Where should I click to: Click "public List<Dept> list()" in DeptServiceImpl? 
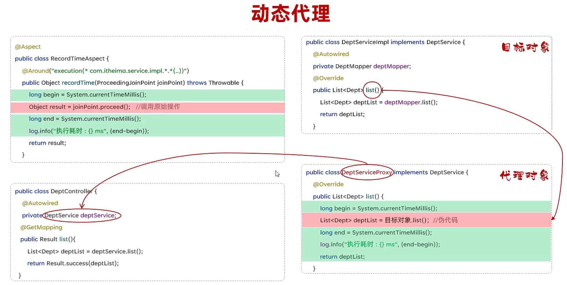click(x=346, y=90)
